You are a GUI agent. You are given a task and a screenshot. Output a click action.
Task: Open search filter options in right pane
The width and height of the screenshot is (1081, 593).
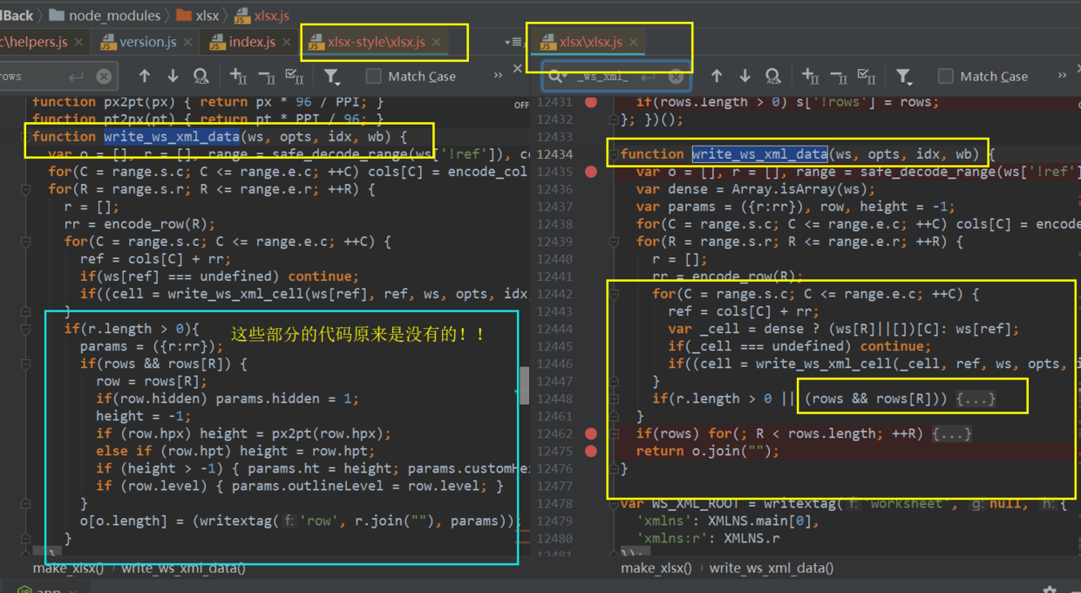click(904, 77)
